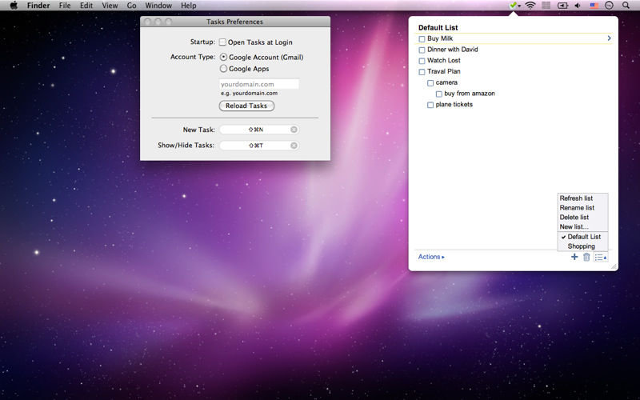Click the green checkmark Tasks menu bar icon

[x=514, y=6]
